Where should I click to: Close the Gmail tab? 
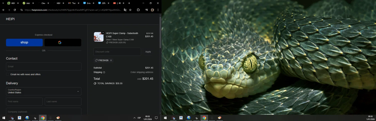(x=78, y=3)
